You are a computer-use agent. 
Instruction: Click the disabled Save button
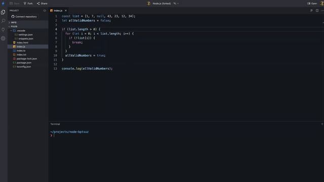(x=15, y=4)
